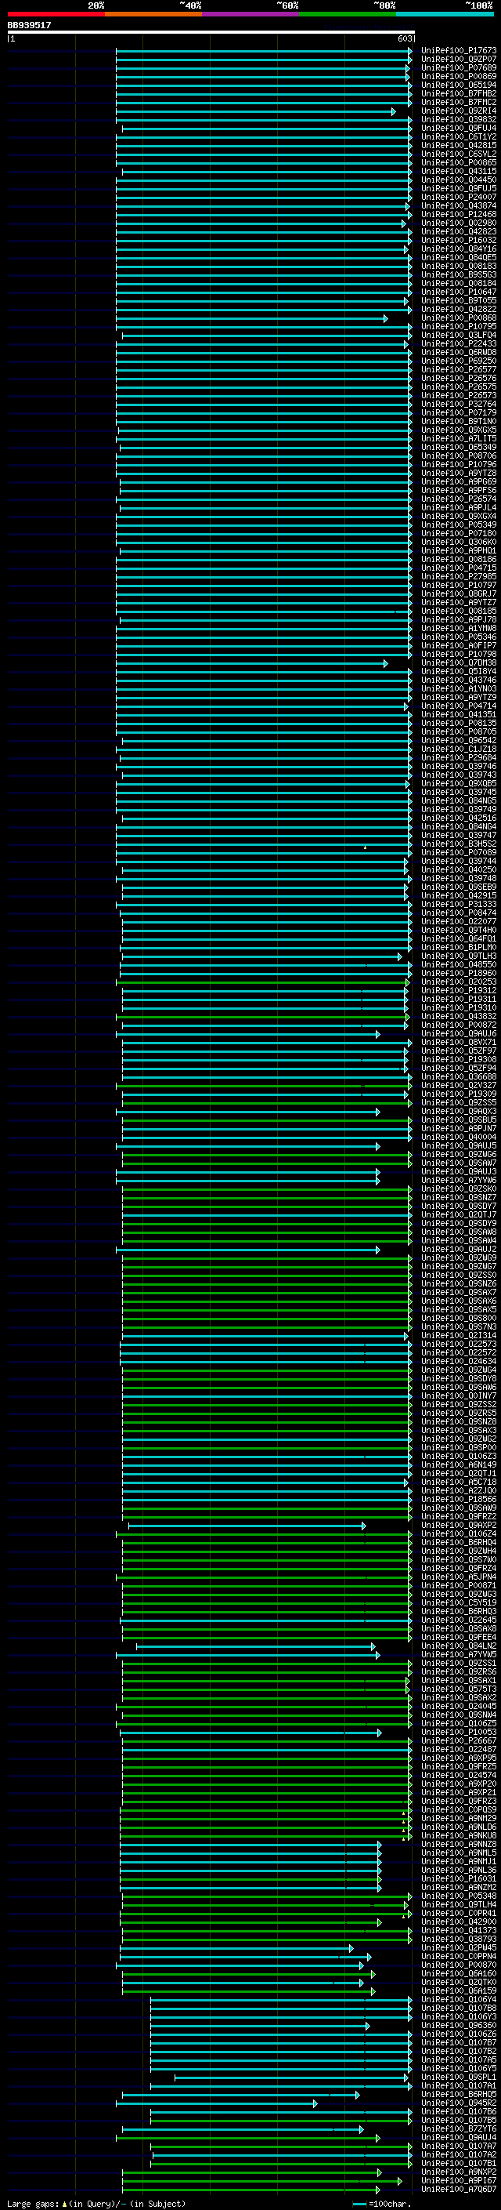Select label UniRef100_P00870
Screen dimensions: 501x2210
point(459,1965)
